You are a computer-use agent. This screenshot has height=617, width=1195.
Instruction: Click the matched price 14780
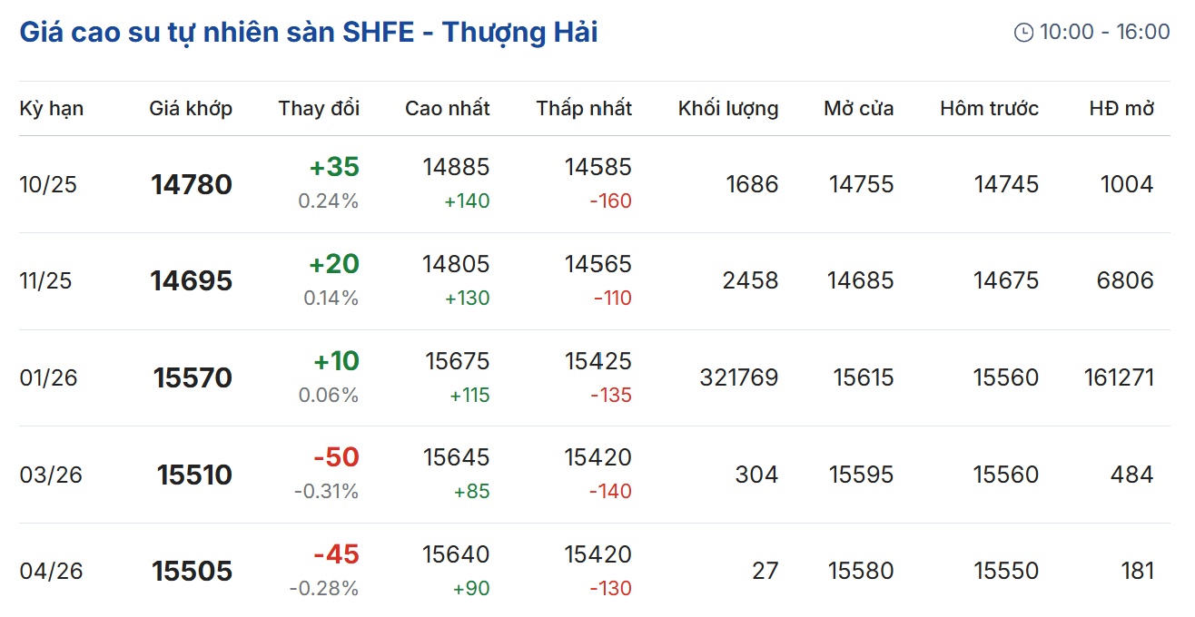[x=192, y=185]
